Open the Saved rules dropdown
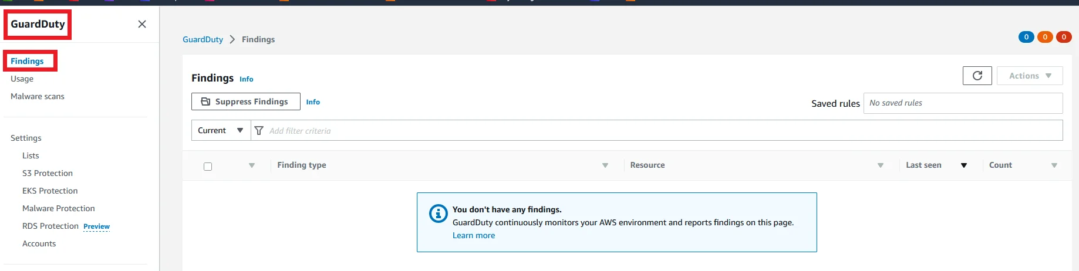Image resolution: width=1079 pixels, height=271 pixels. pyautogui.click(x=963, y=103)
